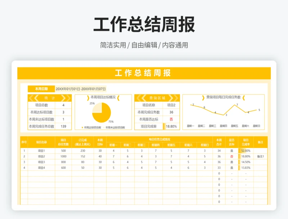Select the 每日任务完成情况 merged header
This screenshot has width=288, height=219.
coord(159,139)
